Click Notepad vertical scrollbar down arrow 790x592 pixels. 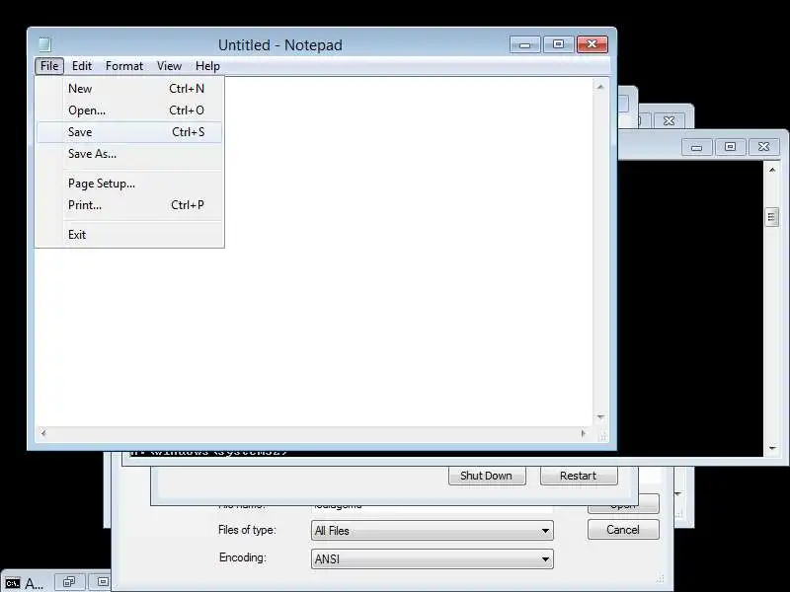(x=599, y=416)
